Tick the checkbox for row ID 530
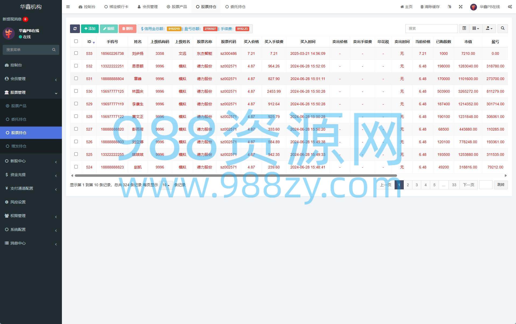516x324 pixels. click(76, 91)
